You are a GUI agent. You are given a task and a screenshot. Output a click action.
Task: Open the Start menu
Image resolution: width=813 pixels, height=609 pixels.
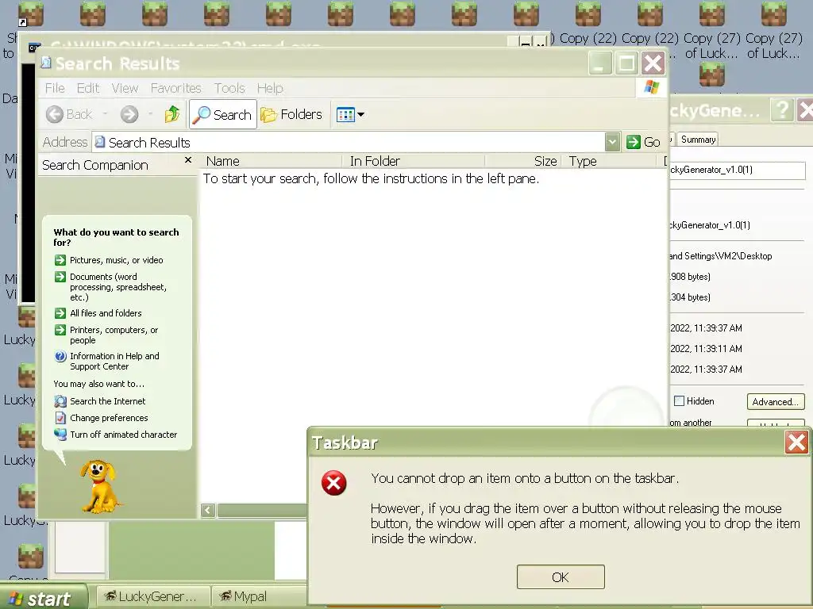pyautogui.click(x=43, y=598)
